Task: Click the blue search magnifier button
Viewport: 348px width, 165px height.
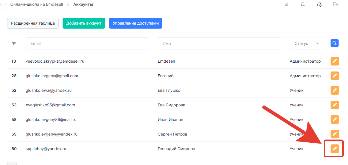Action: (335, 43)
